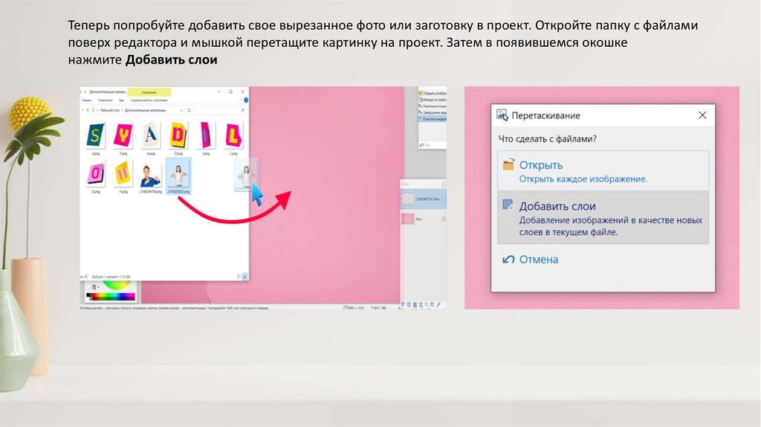761x427 pixels.
Task: Click the add-layer icon beside Добавить слои
Action: 508,205
